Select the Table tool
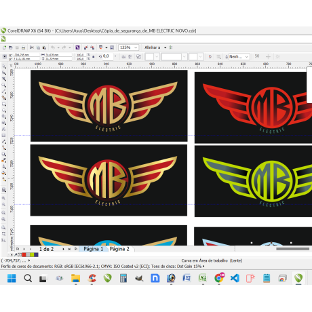The height and width of the screenshot is (312, 312). [x=4, y=136]
